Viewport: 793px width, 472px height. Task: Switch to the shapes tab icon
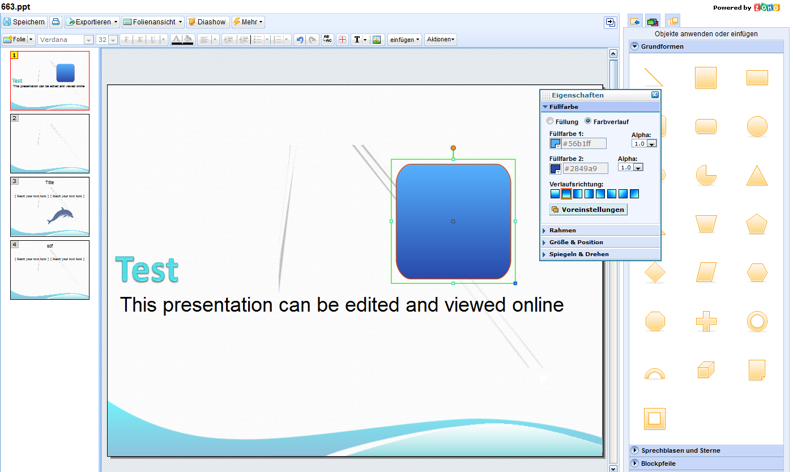(673, 22)
